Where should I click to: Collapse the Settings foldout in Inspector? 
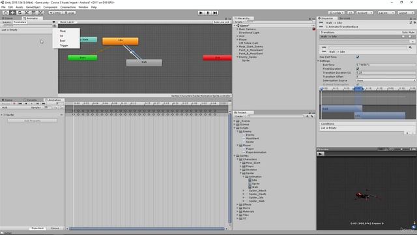319,61
